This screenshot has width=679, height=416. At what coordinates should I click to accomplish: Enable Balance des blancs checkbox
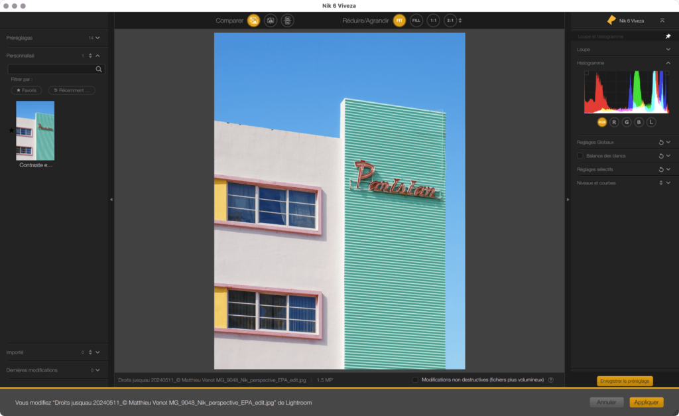(580, 155)
